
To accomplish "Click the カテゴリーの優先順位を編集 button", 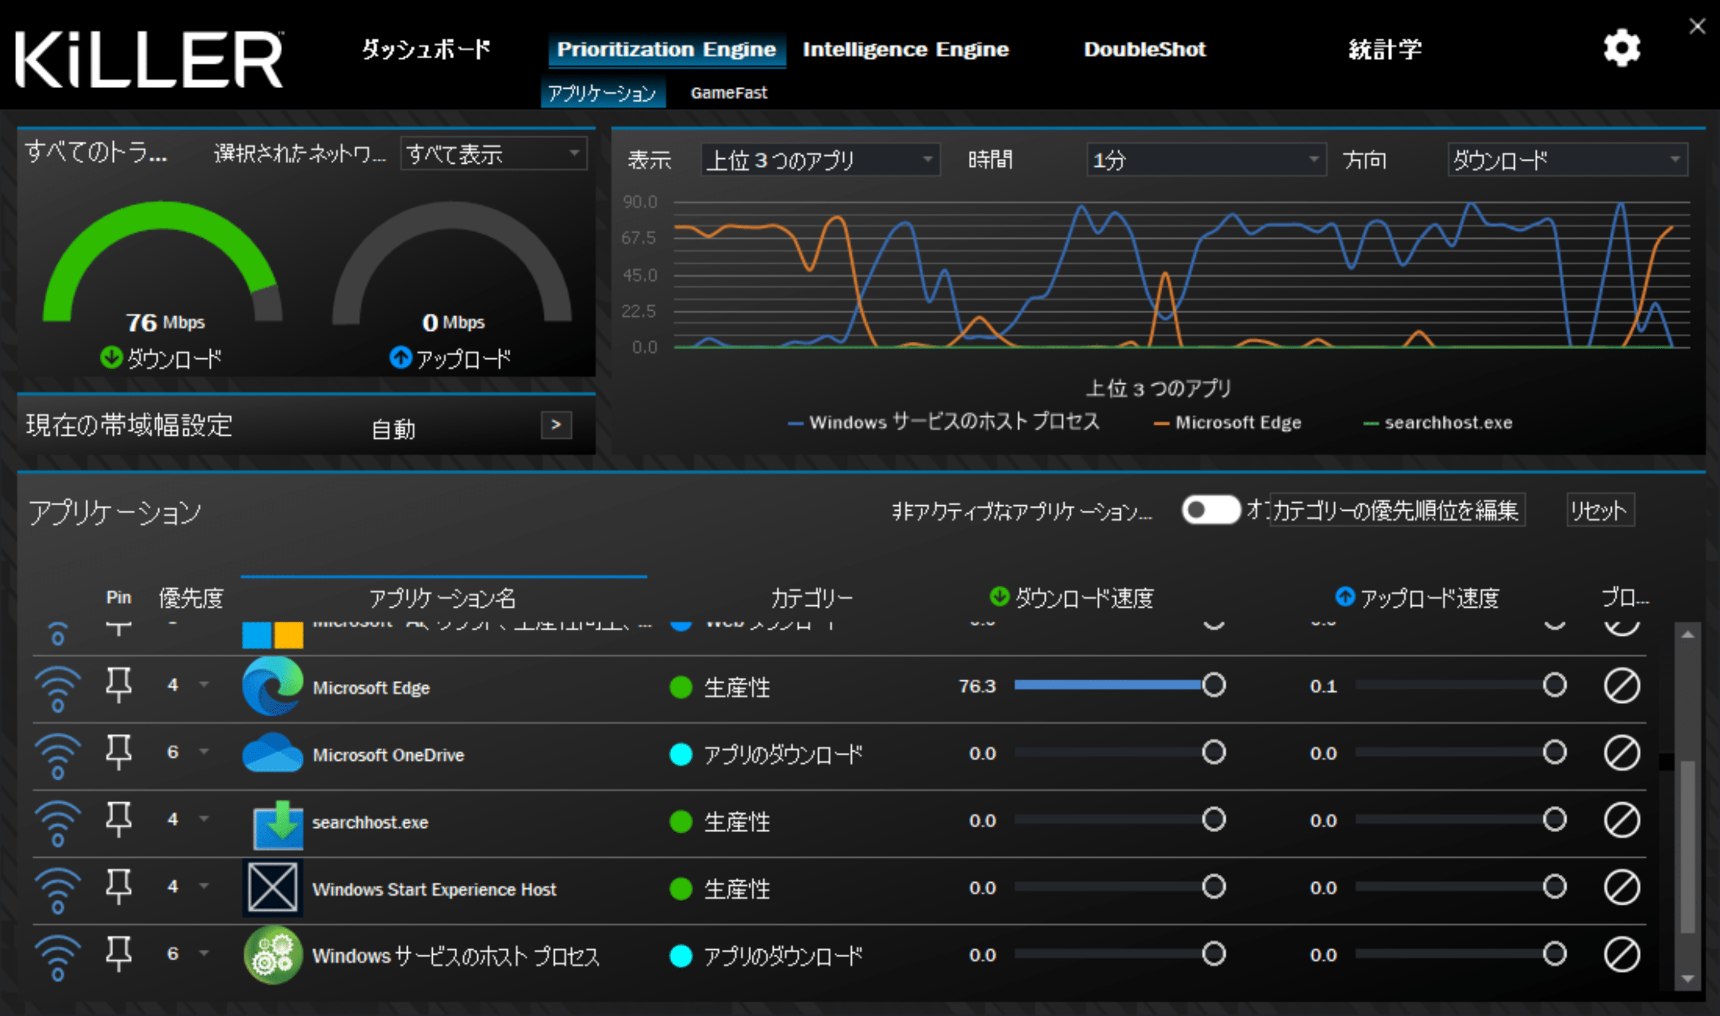I will click(1397, 510).
